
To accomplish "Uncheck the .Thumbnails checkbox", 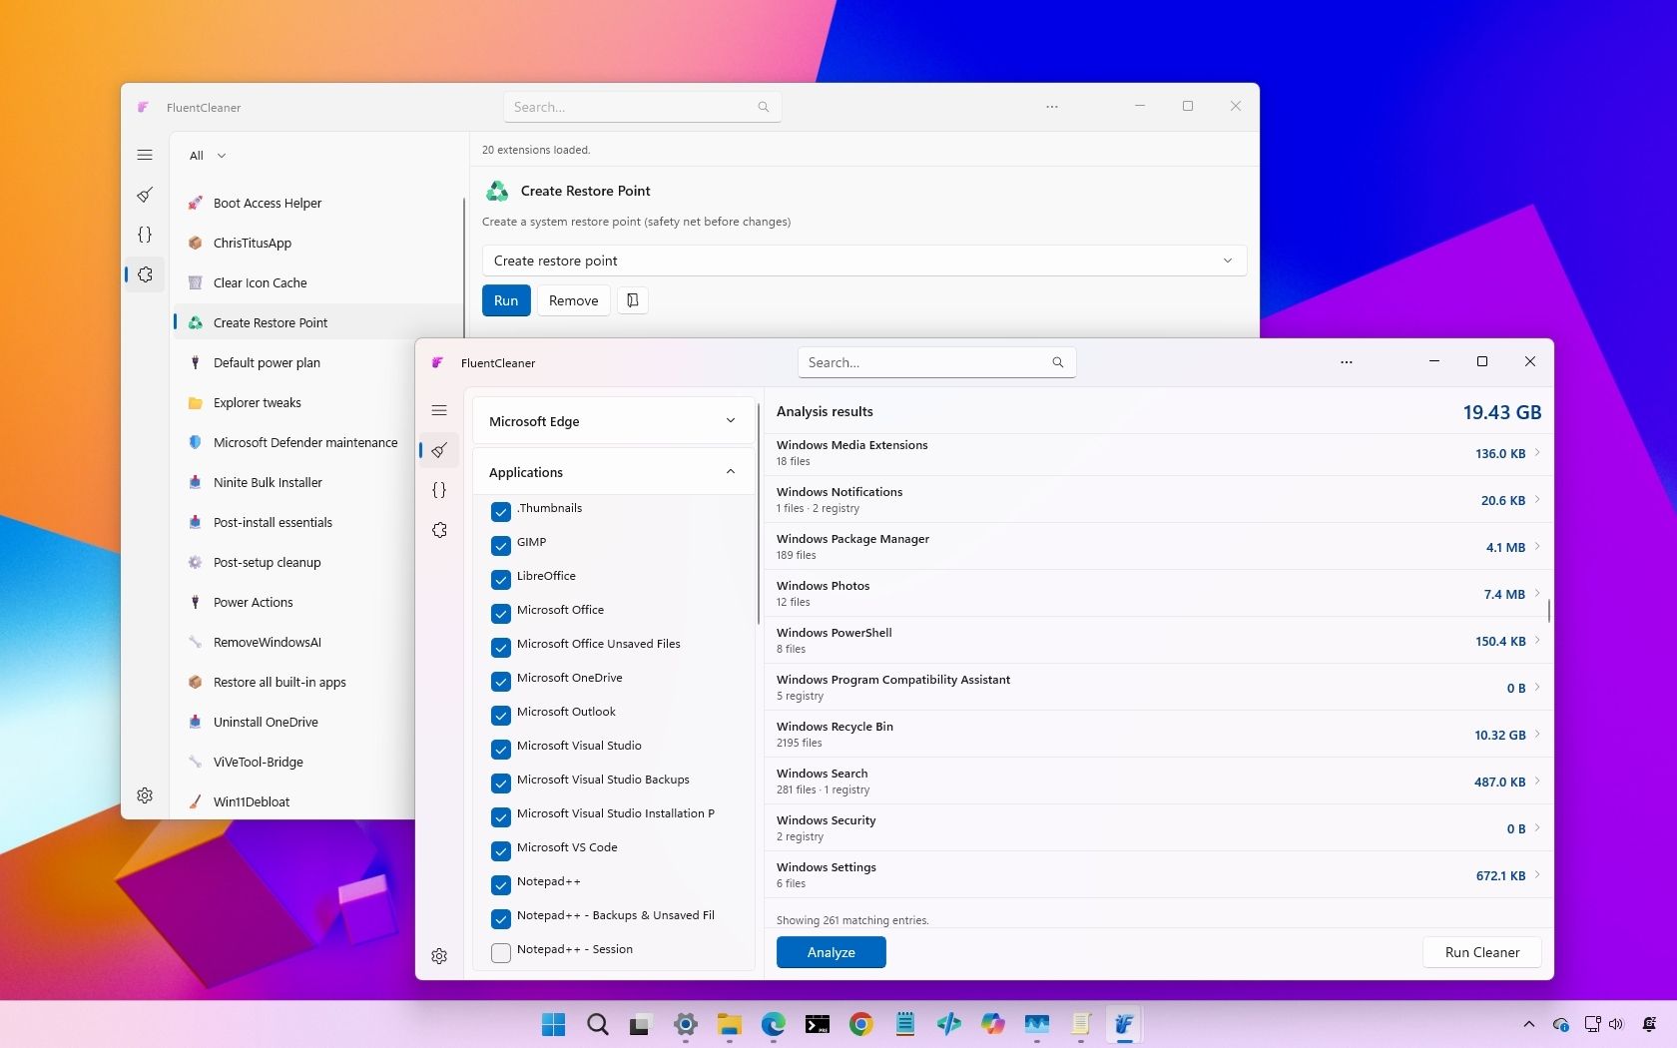I will [501, 512].
